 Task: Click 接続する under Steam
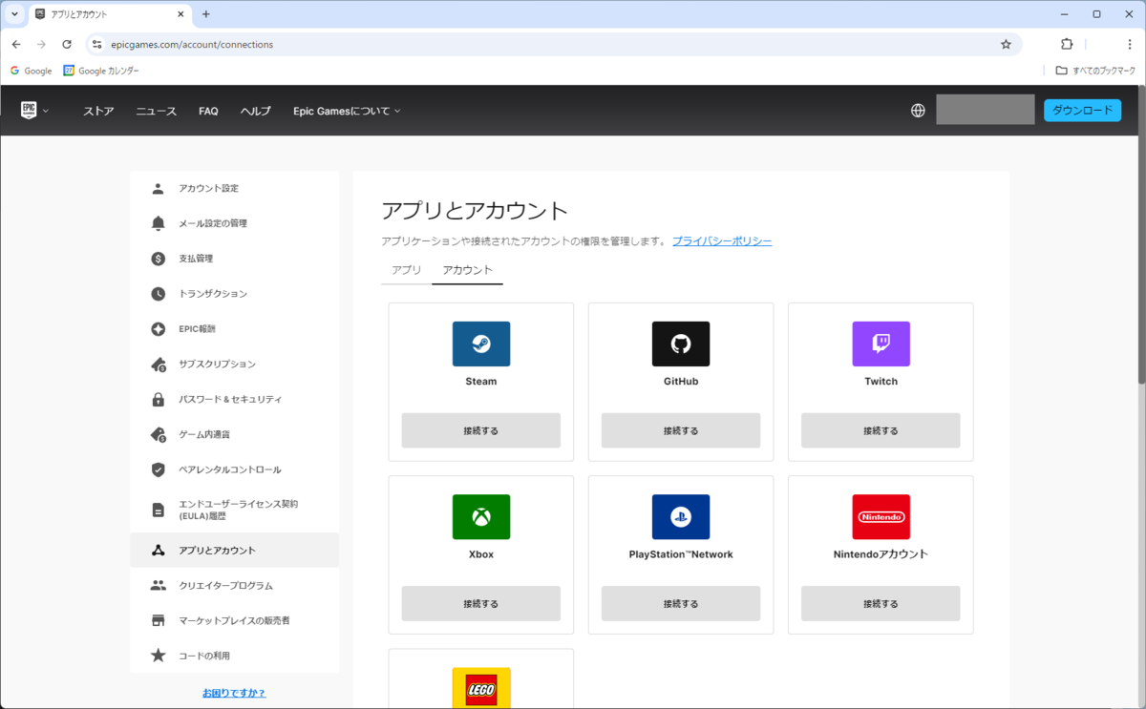(x=481, y=430)
